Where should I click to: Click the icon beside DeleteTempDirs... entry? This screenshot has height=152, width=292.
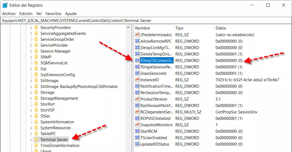point(137,54)
